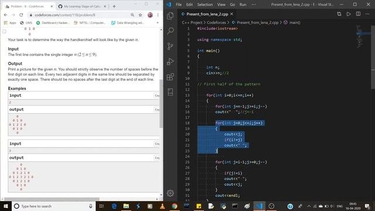
Task: Expand the bookmarks bar overflow chevron
Action: tap(158, 23)
